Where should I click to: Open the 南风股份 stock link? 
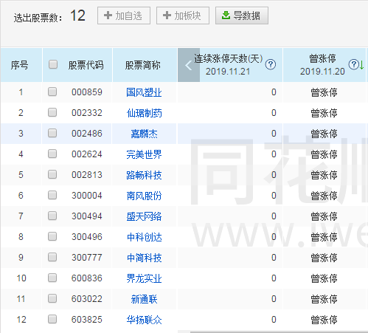pos(144,196)
